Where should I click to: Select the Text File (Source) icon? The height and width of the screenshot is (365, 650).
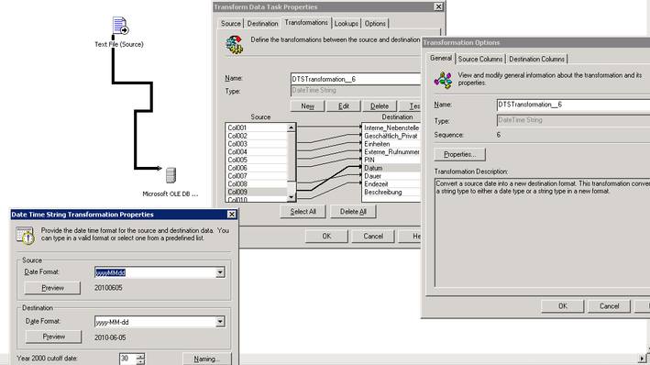121,26
